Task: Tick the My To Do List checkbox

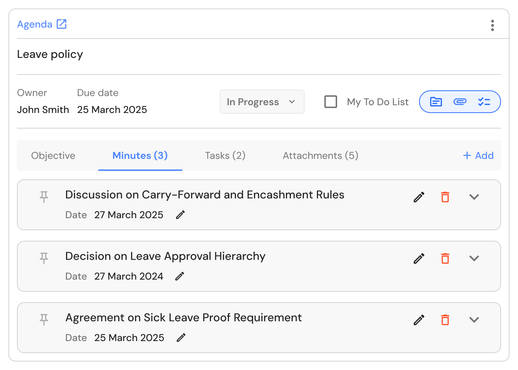Action: (331, 102)
